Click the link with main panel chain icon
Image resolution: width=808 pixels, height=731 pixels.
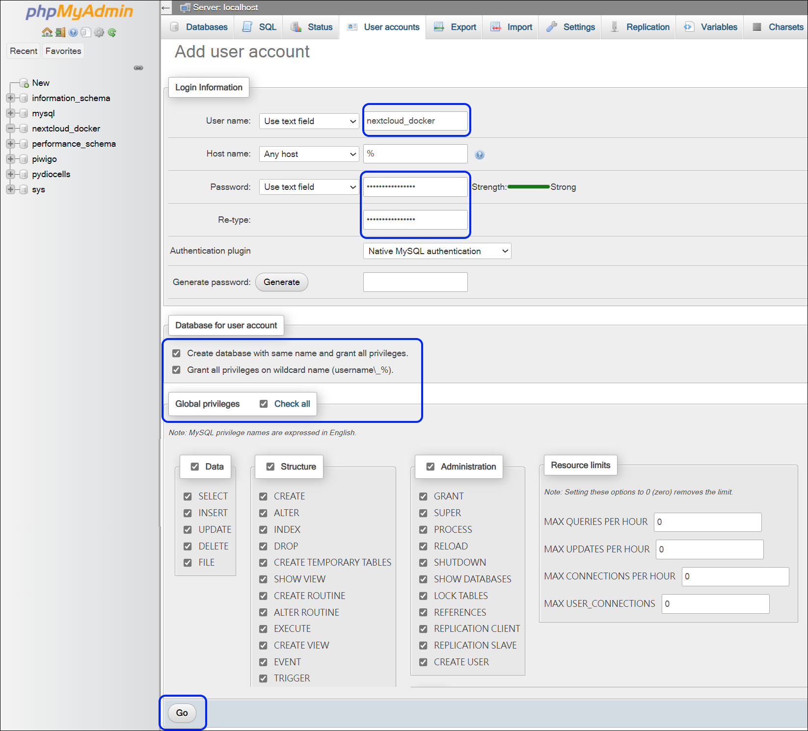138,68
